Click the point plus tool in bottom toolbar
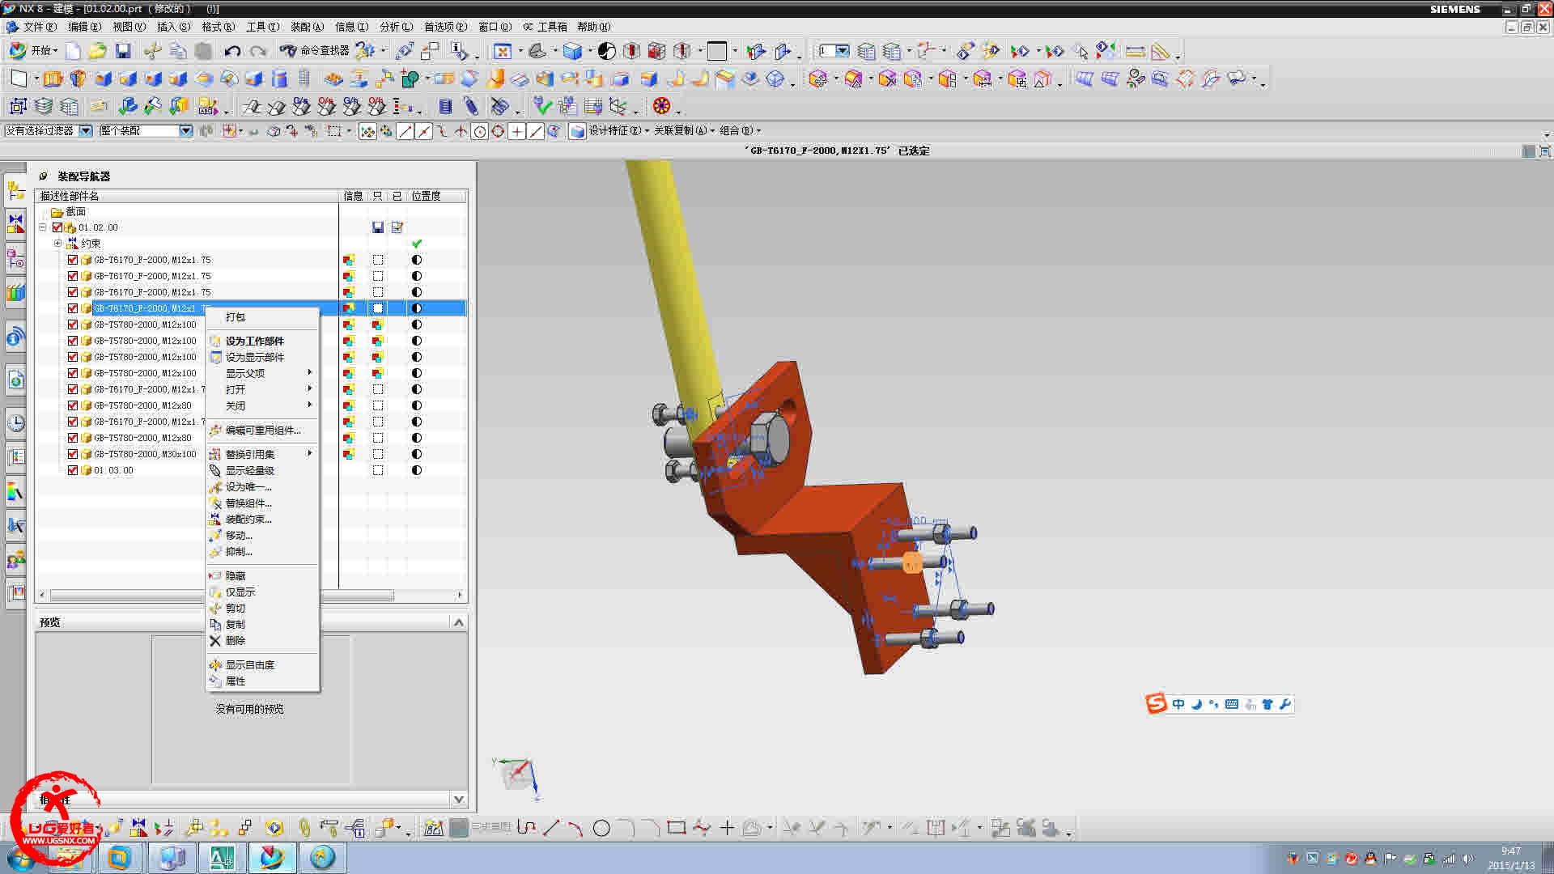The image size is (1554, 874). tap(727, 828)
